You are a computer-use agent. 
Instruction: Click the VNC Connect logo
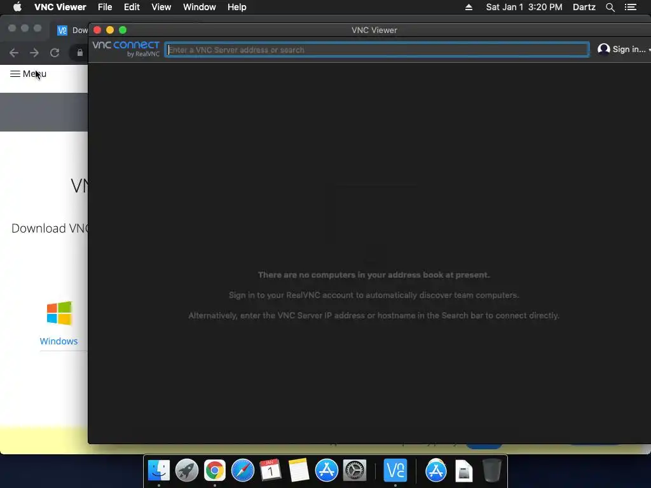pos(126,48)
